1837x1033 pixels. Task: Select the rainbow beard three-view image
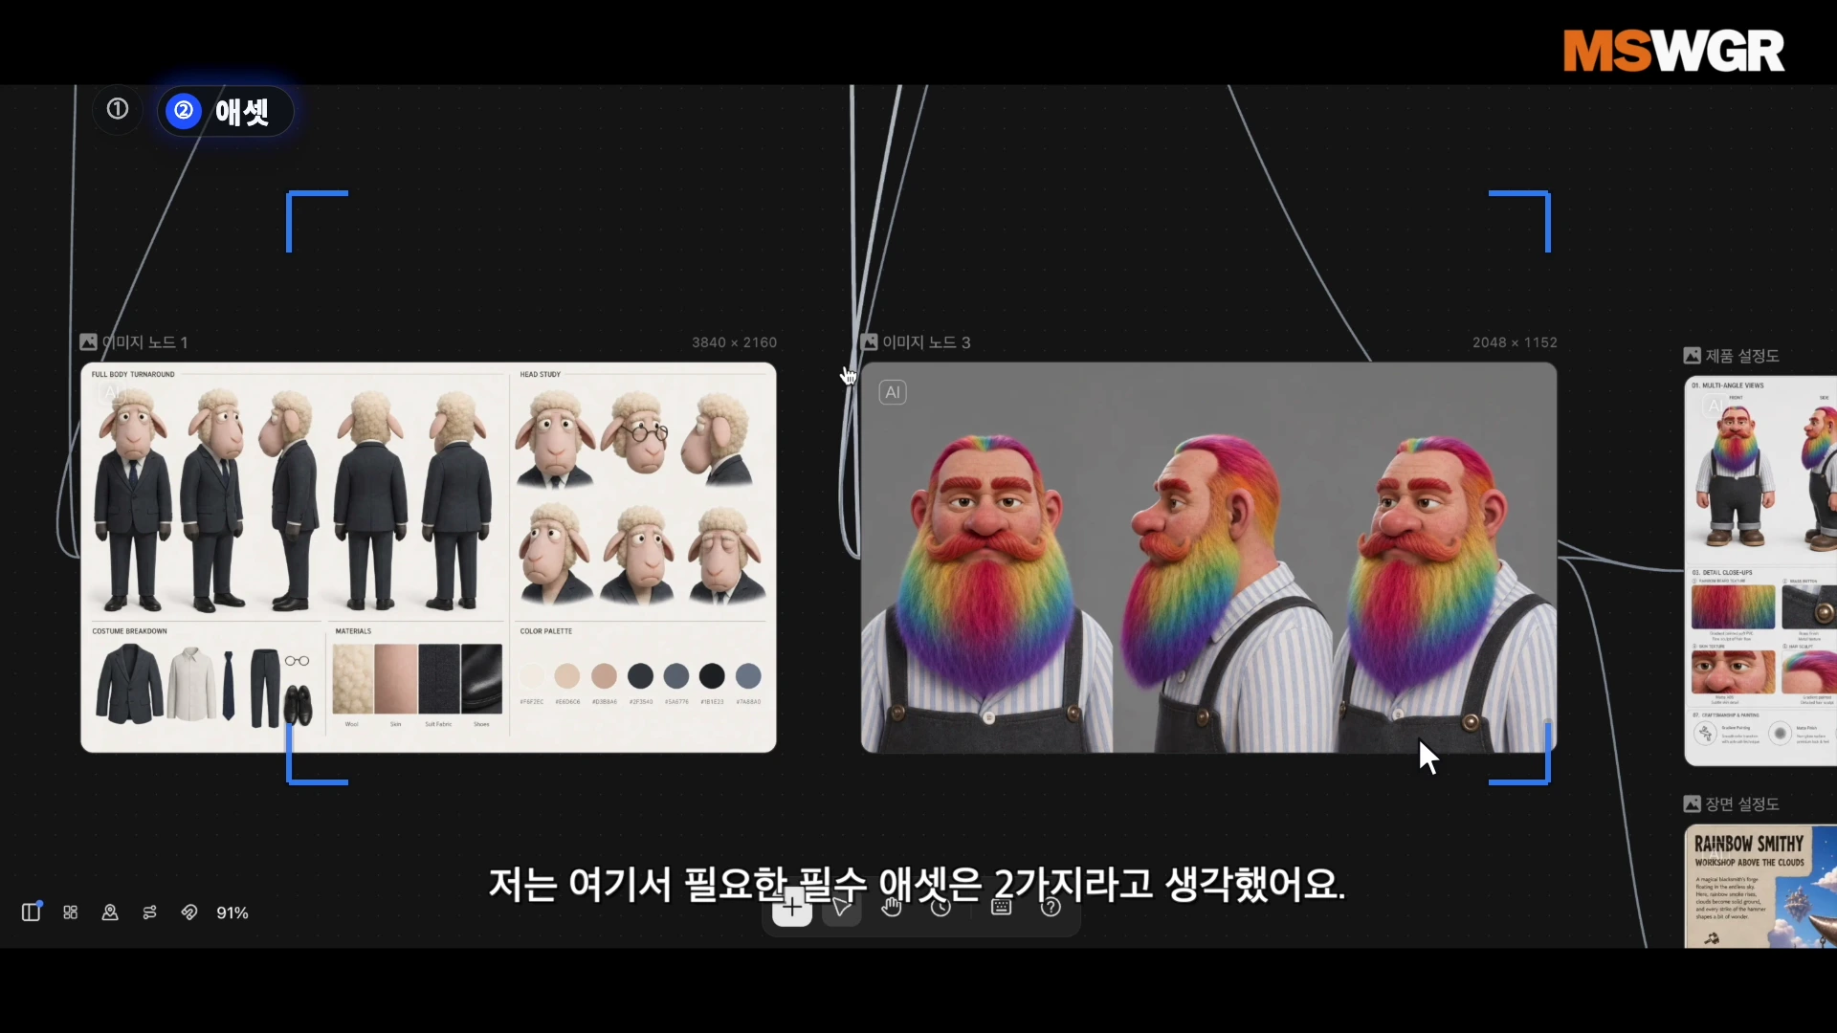[1209, 558]
